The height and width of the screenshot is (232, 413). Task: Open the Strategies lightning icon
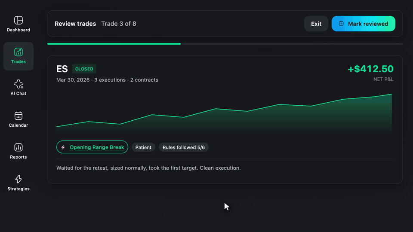[18, 179]
